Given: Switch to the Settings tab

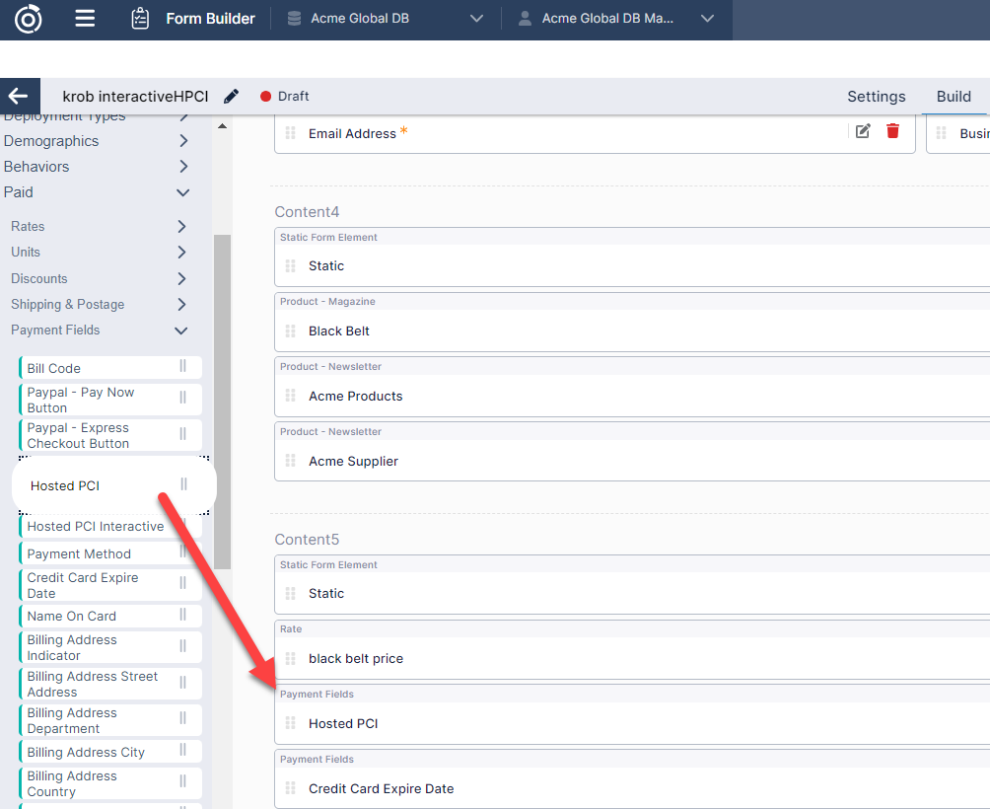Looking at the screenshot, I should coord(876,96).
